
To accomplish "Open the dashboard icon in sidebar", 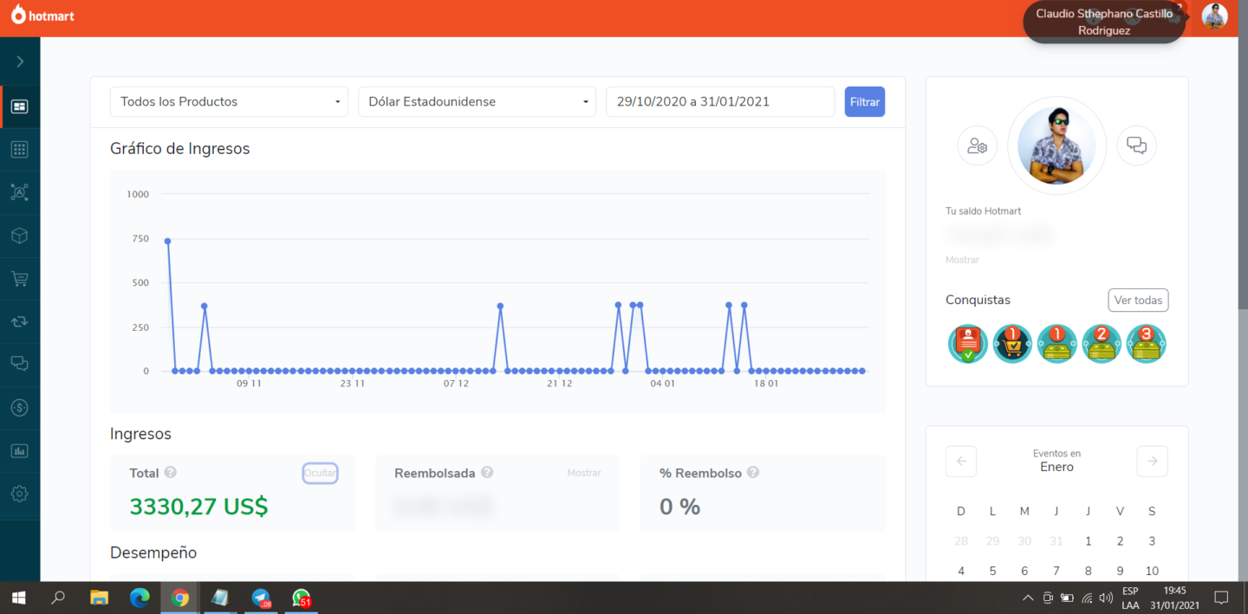I will (x=19, y=107).
